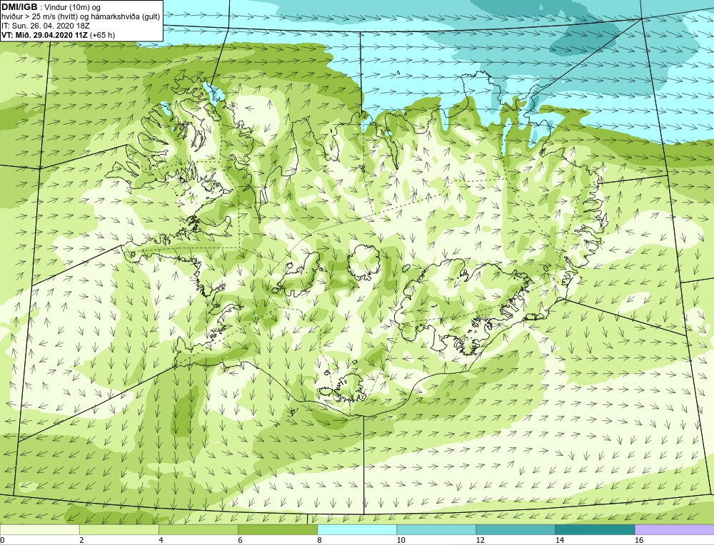714x545 pixels.
Task: Click the legend value '2'
Action: coord(82,540)
